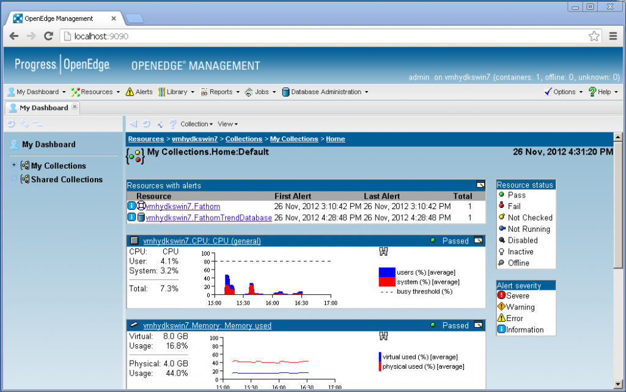Click the vertical scrollbar thumb
Image resolution: width=626 pixels, height=392 pixels.
coord(618,205)
